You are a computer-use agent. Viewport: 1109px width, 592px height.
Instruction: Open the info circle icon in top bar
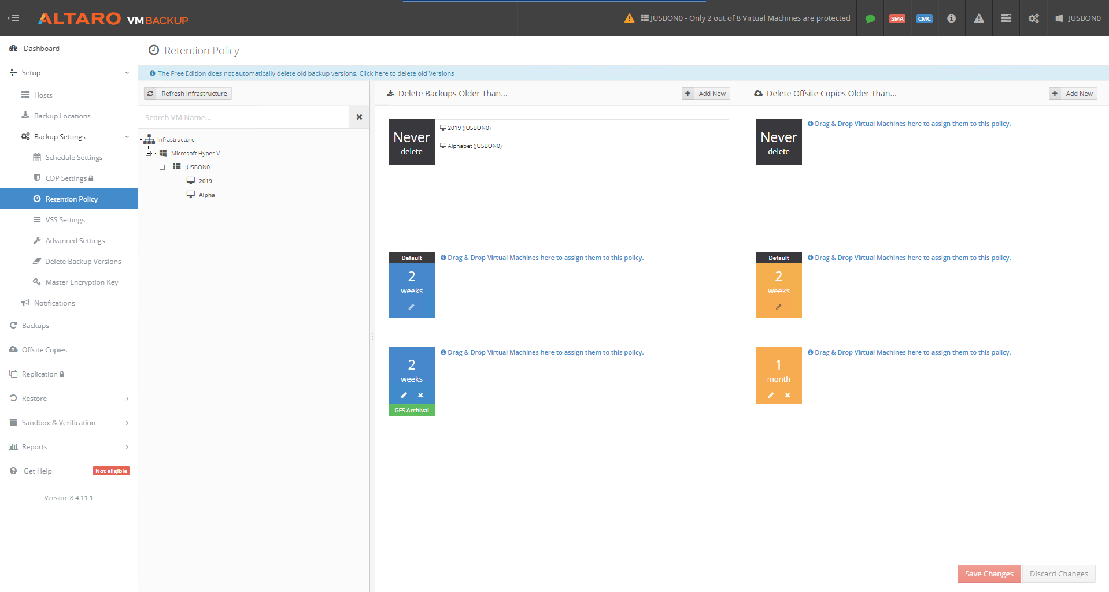[x=951, y=18]
